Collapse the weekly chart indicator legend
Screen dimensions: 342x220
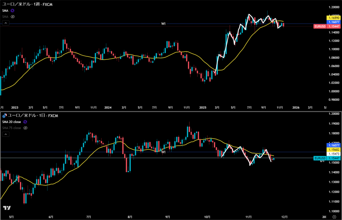click(5, 23)
